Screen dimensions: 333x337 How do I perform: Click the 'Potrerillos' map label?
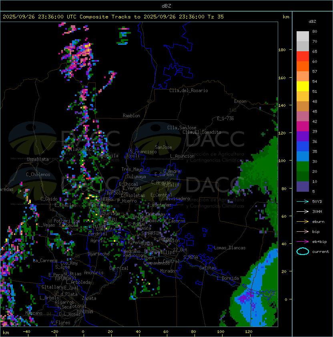point(67,221)
